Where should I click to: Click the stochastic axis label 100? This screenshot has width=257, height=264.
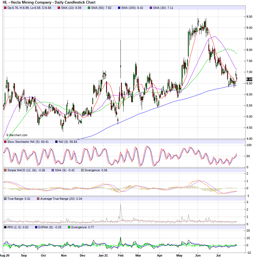point(249,145)
